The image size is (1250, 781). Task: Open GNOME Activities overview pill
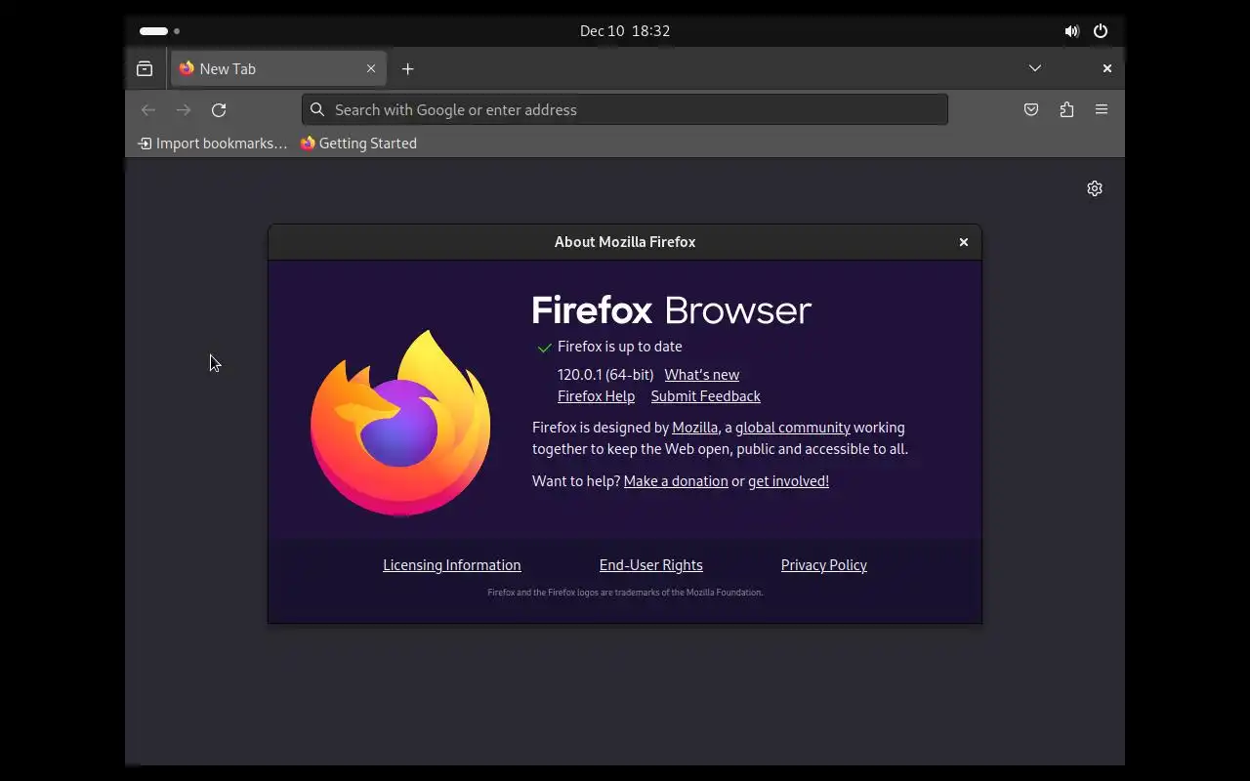(x=159, y=31)
